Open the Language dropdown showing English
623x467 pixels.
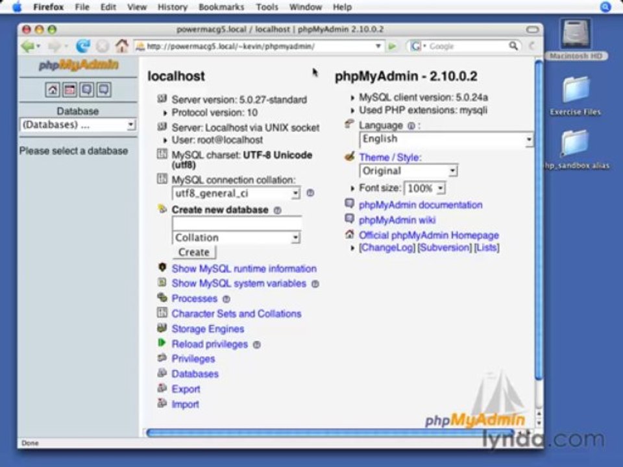click(446, 139)
